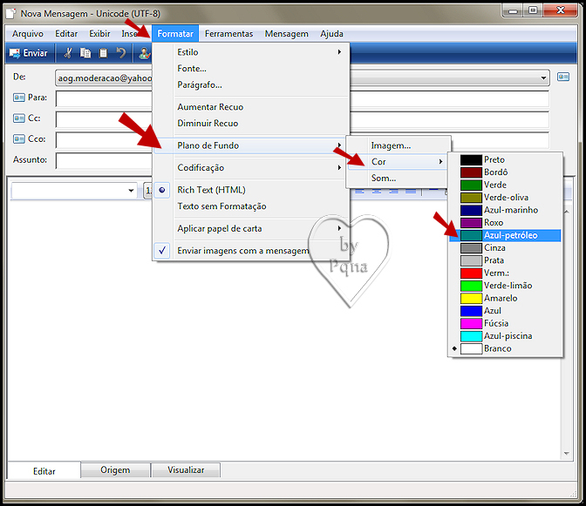
Task: Click the Cut scissors icon in toolbar
Action: [x=68, y=53]
